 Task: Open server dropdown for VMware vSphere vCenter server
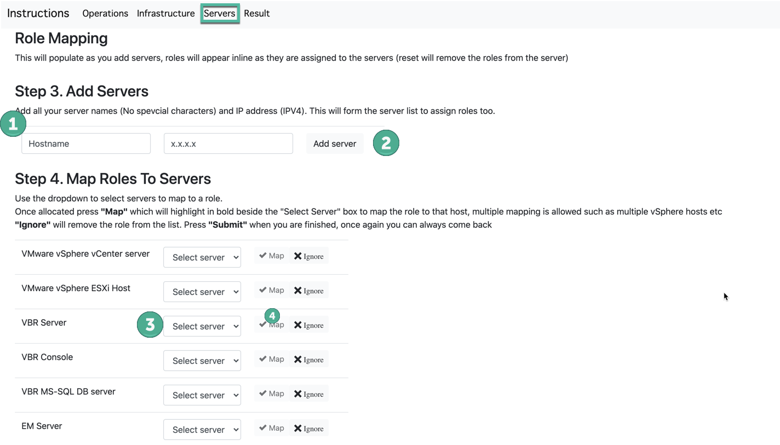202,257
